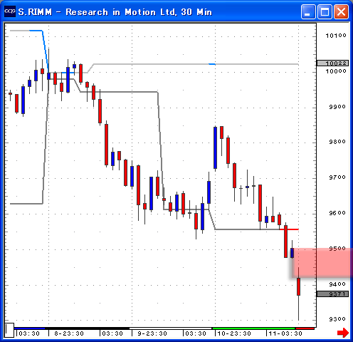The width and height of the screenshot is (353, 342).
Task: Click the 8-23:30 time axis label
Action: pyautogui.click(x=69, y=333)
